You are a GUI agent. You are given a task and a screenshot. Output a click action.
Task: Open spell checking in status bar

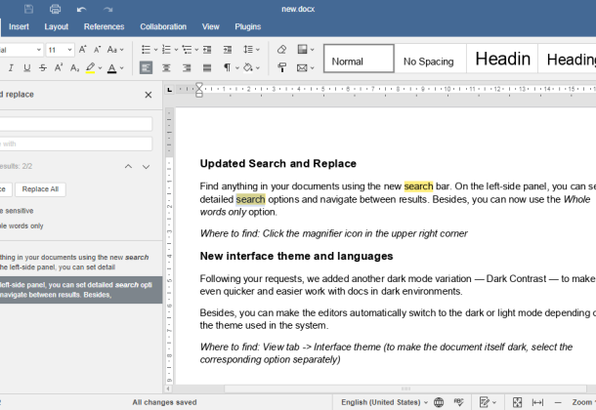pyautogui.click(x=457, y=402)
